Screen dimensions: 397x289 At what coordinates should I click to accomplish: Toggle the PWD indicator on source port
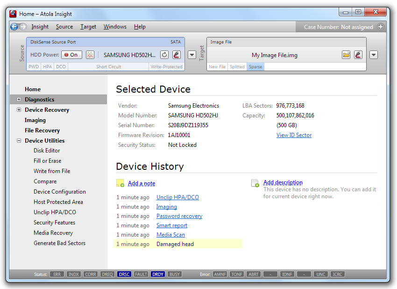tap(34, 67)
